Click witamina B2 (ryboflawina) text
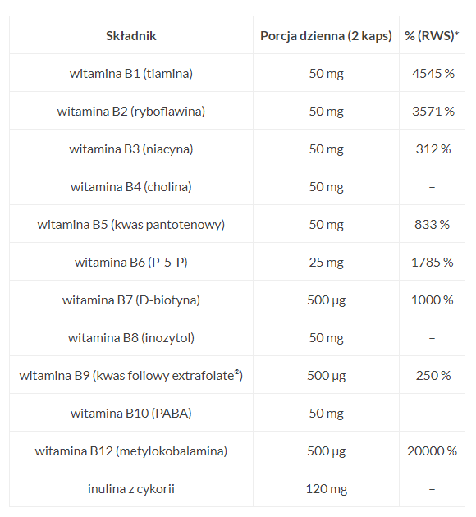 tap(130, 111)
